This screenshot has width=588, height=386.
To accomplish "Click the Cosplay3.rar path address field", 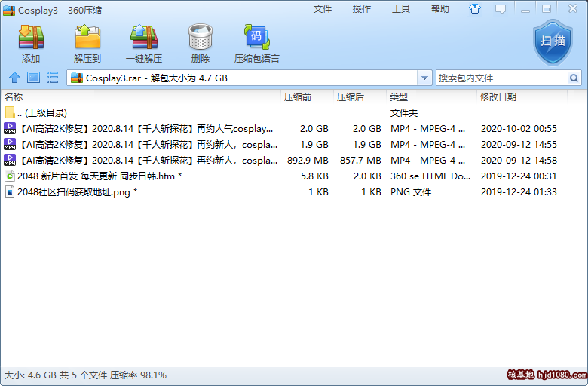I will click(250, 78).
